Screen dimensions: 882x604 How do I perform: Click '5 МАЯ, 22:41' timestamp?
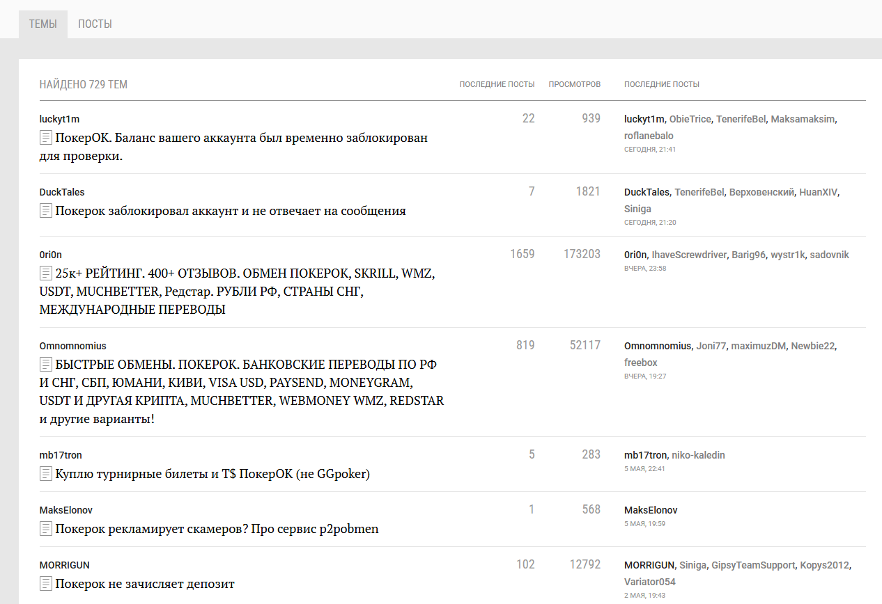pyautogui.click(x=644, y=469)
